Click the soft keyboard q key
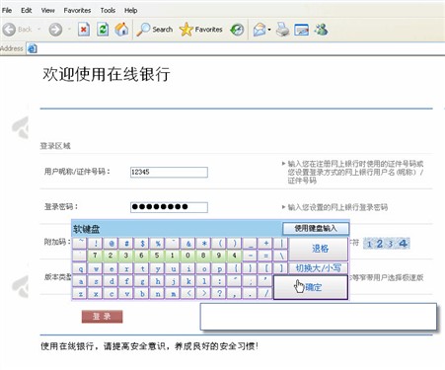Image resolution: width=445 pixels, height=370 pixels. tap(80, 268)
